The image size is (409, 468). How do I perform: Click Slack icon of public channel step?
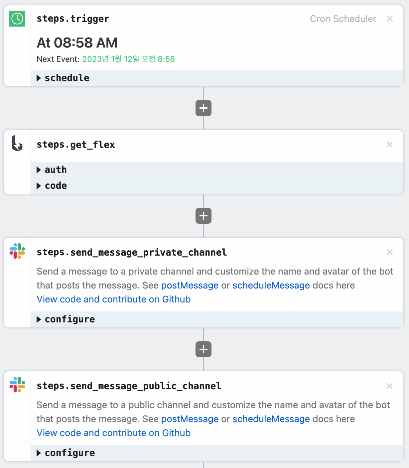(x=17, y=385)
